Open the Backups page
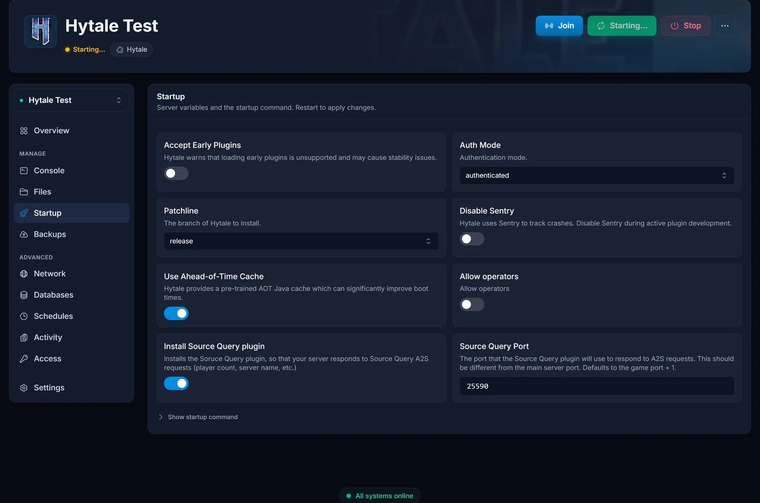760x503 pixels. tap(71, 234)
